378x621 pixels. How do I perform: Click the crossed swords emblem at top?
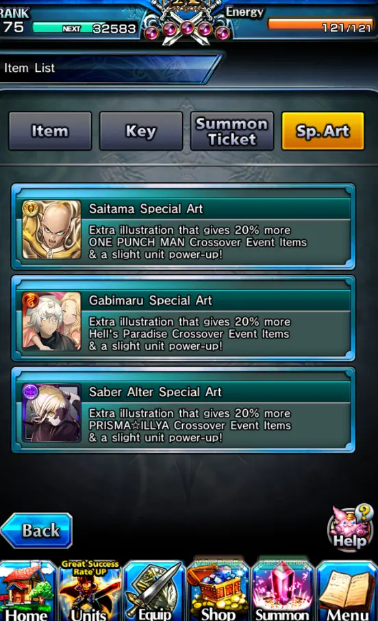(x=187, y=23)
